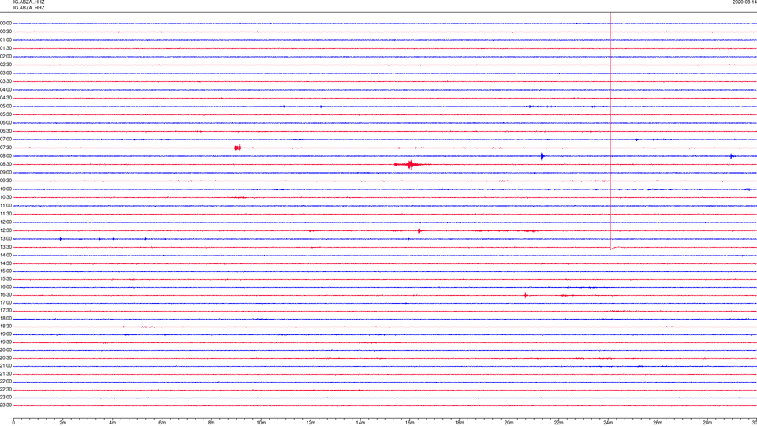Select the 8m axis tick label
The width and height of the screenshot is (757, 426).
pos(211,423)
